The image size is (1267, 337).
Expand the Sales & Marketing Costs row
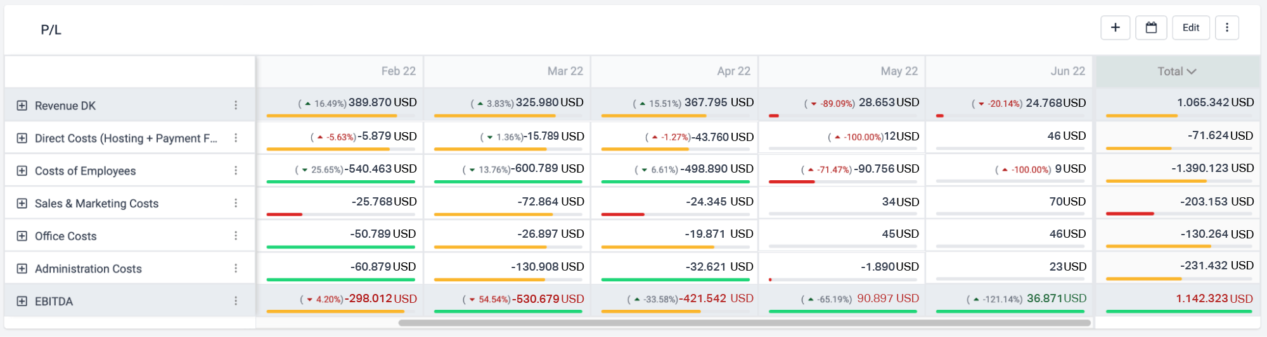coord(22,203)
